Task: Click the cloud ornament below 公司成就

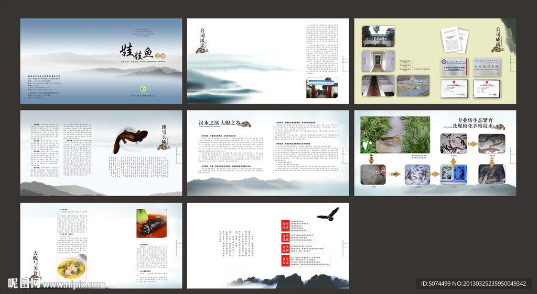Action: (x=498, y=49)
